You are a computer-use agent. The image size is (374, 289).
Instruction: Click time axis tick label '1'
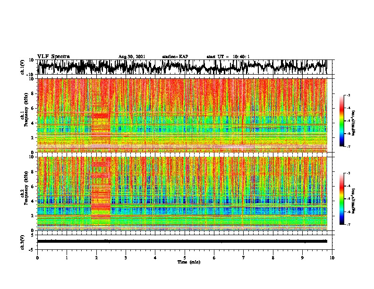pyautogui.click(x=67, y=258)
